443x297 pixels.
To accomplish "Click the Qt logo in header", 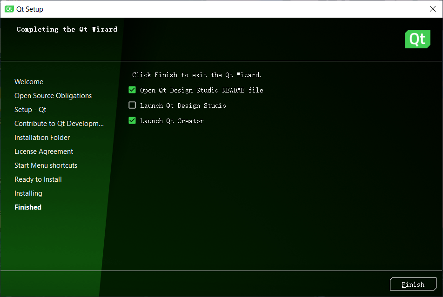I will (417, 39).
